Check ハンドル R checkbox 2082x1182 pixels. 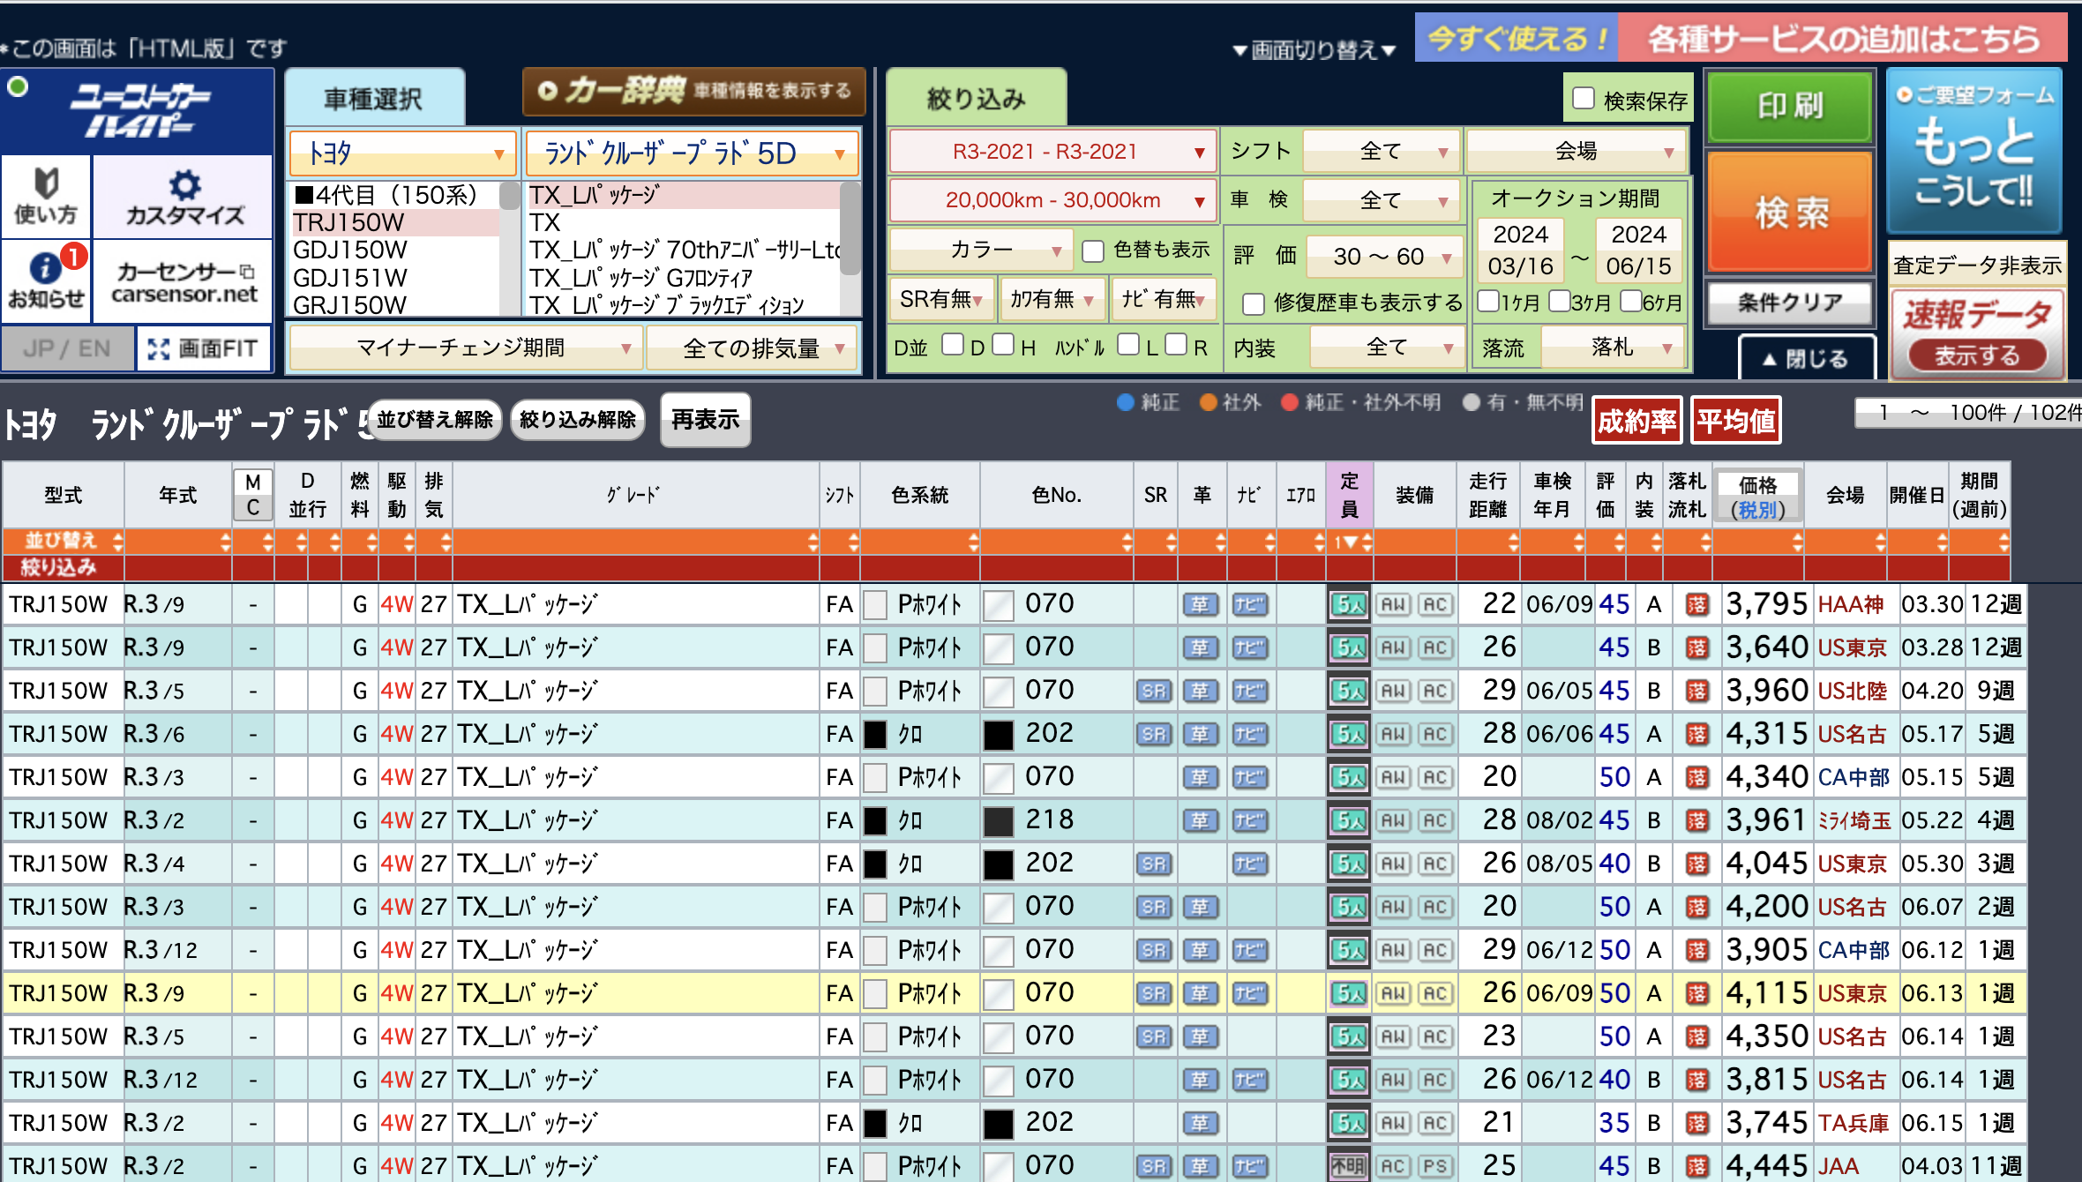pyautogui.click(x=1176, y=344)
